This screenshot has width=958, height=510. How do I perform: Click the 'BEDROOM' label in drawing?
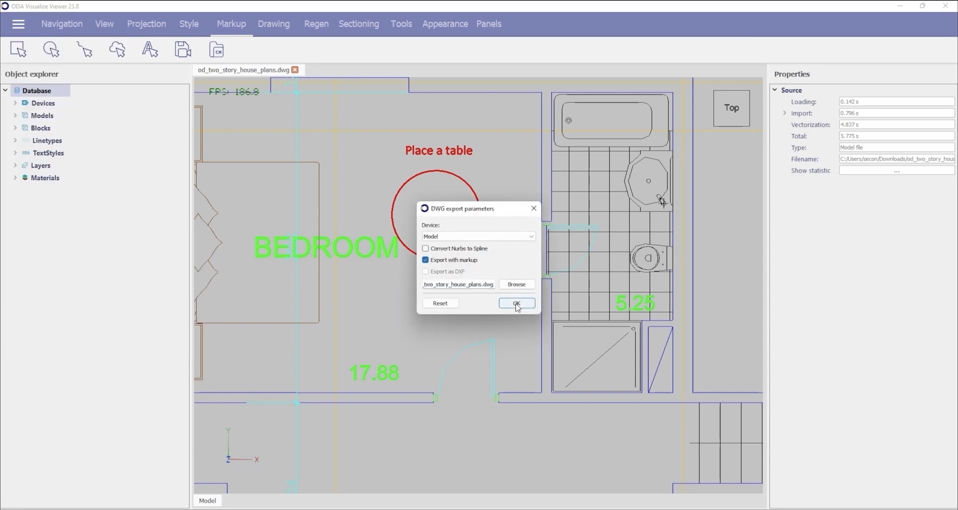coord(326,247)
